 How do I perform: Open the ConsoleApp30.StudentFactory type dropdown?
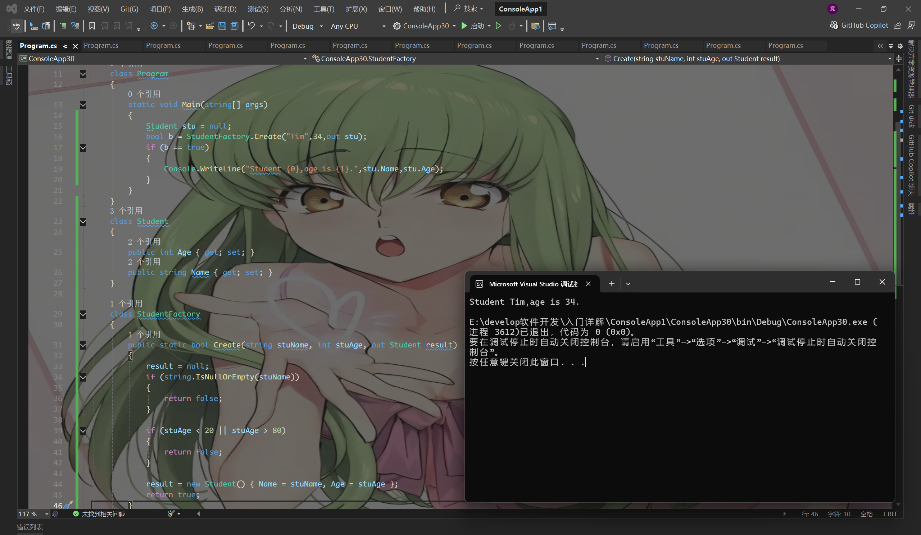455,59
